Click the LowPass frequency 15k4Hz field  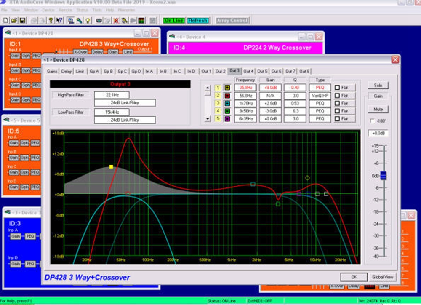pos(112,112)
